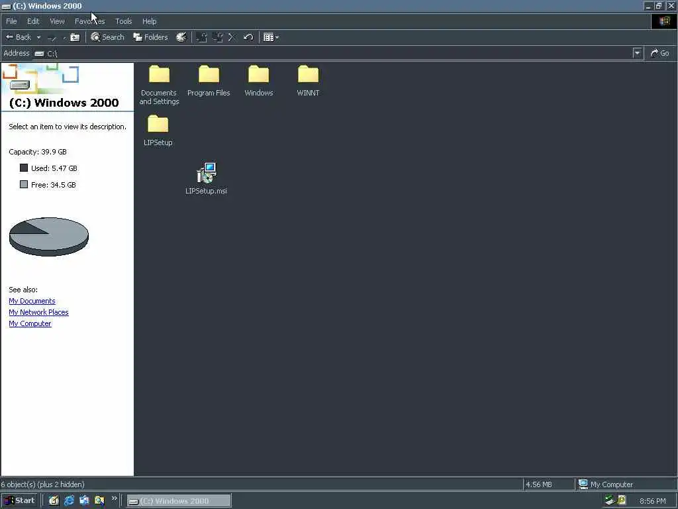Click the Free space color swatch

tap(24, 184)
